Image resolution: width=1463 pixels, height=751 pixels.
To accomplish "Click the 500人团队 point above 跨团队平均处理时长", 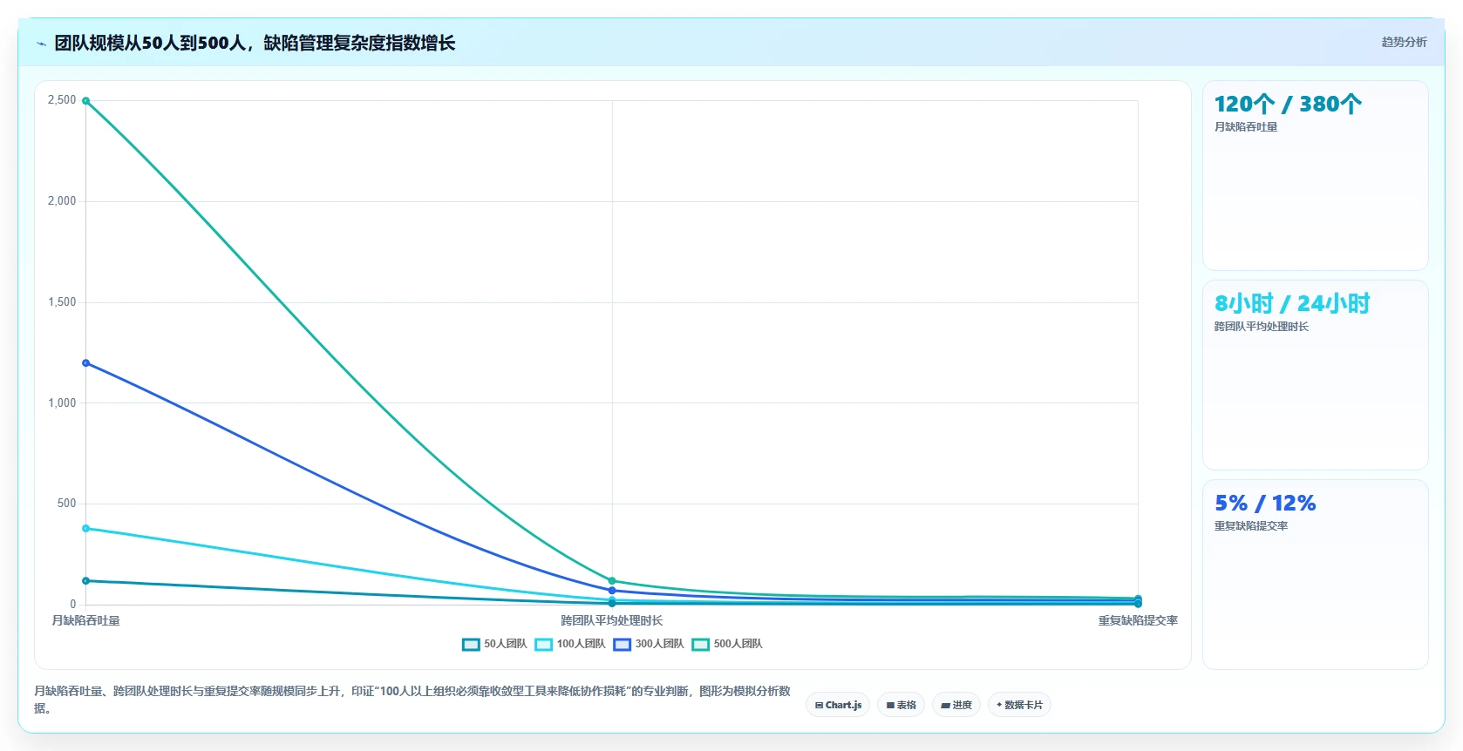I will (612, 581).
